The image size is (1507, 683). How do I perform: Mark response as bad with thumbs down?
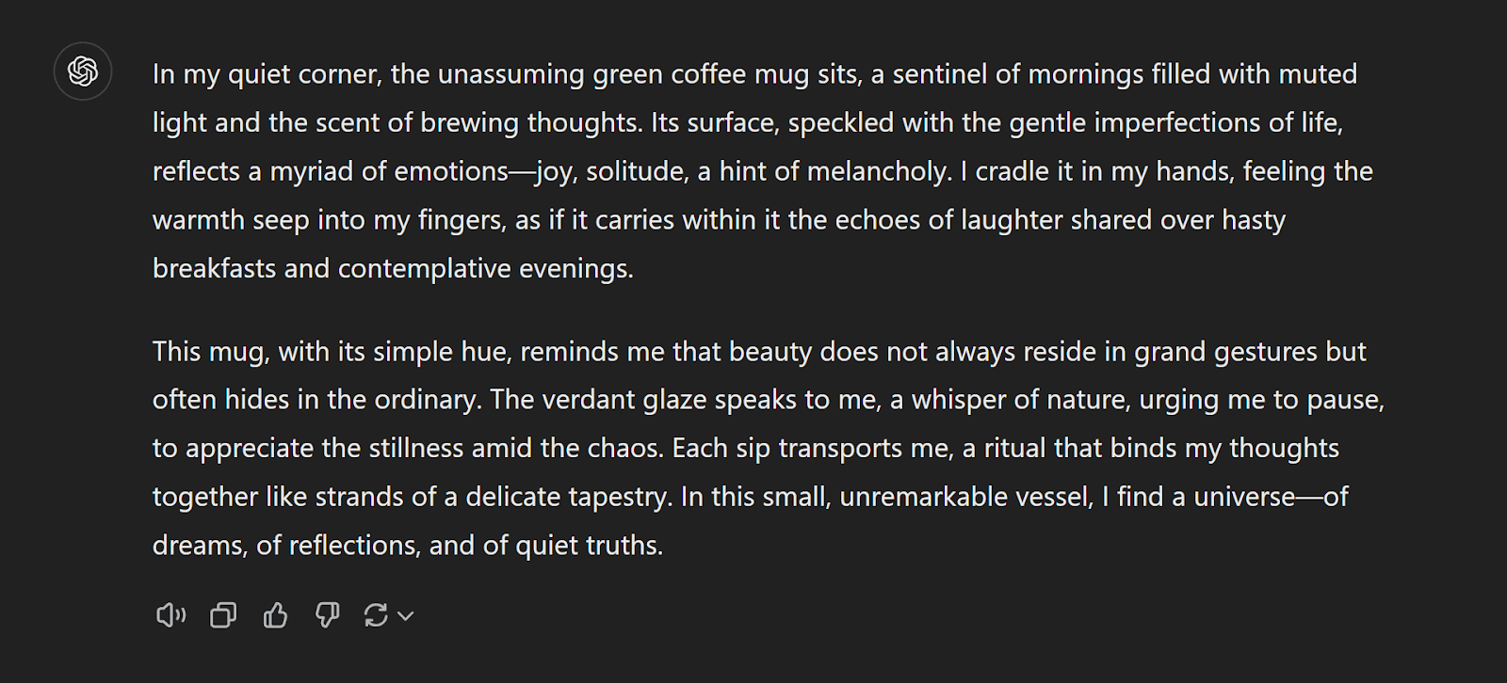tap(327, 615)
